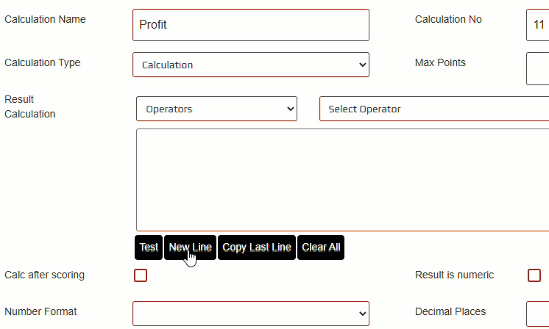Click the Calculation Name label text
The image size is (549, 329).
(x=45, y=19)
